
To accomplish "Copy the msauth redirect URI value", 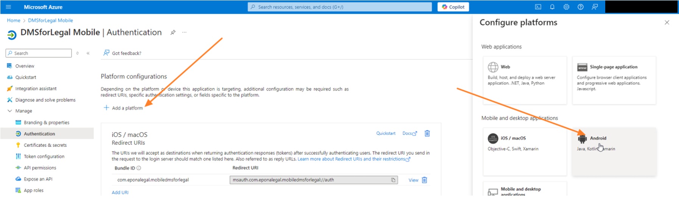I will click(393, 180).
